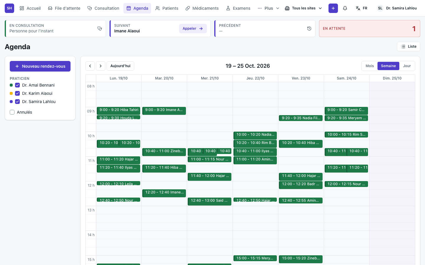Open 12:00 - 12:15 Nour appointment Saturday

click(346, 184)
